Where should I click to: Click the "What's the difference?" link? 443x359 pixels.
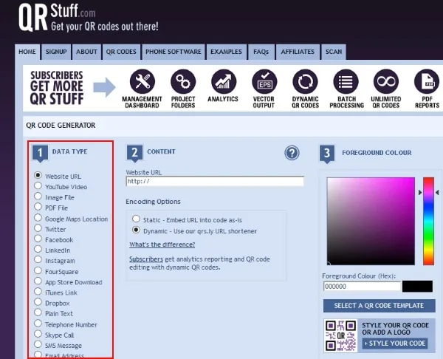(x=162, y=245)
